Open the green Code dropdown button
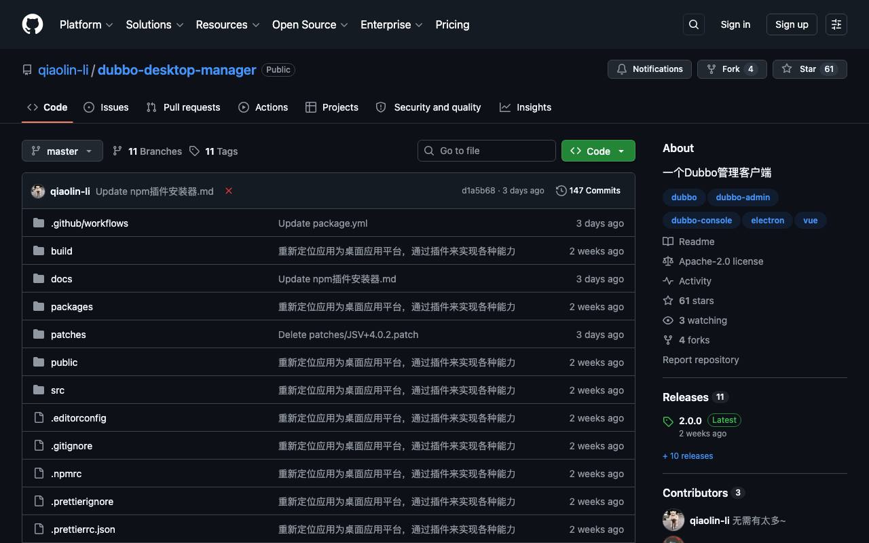This screenshot has width=869, height=543. coord(598,151)
